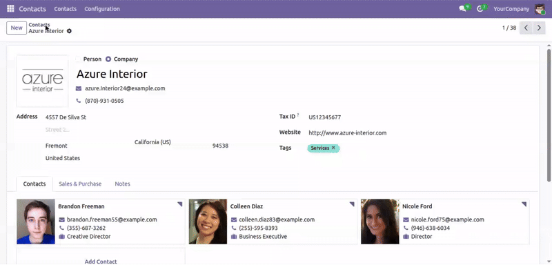This screenshot has height=265, width=552.
Task: Click the corner ribbon on Colleen Diaz's card
Action: click(x=352, y=204)
